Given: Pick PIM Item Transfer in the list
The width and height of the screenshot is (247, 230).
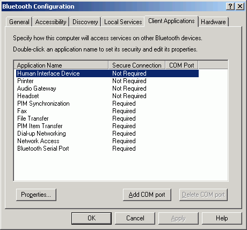Looking at the screenshot, I should [x=107, y=126].
